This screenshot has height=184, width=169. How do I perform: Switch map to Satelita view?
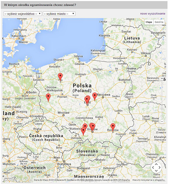pos(159,22)
